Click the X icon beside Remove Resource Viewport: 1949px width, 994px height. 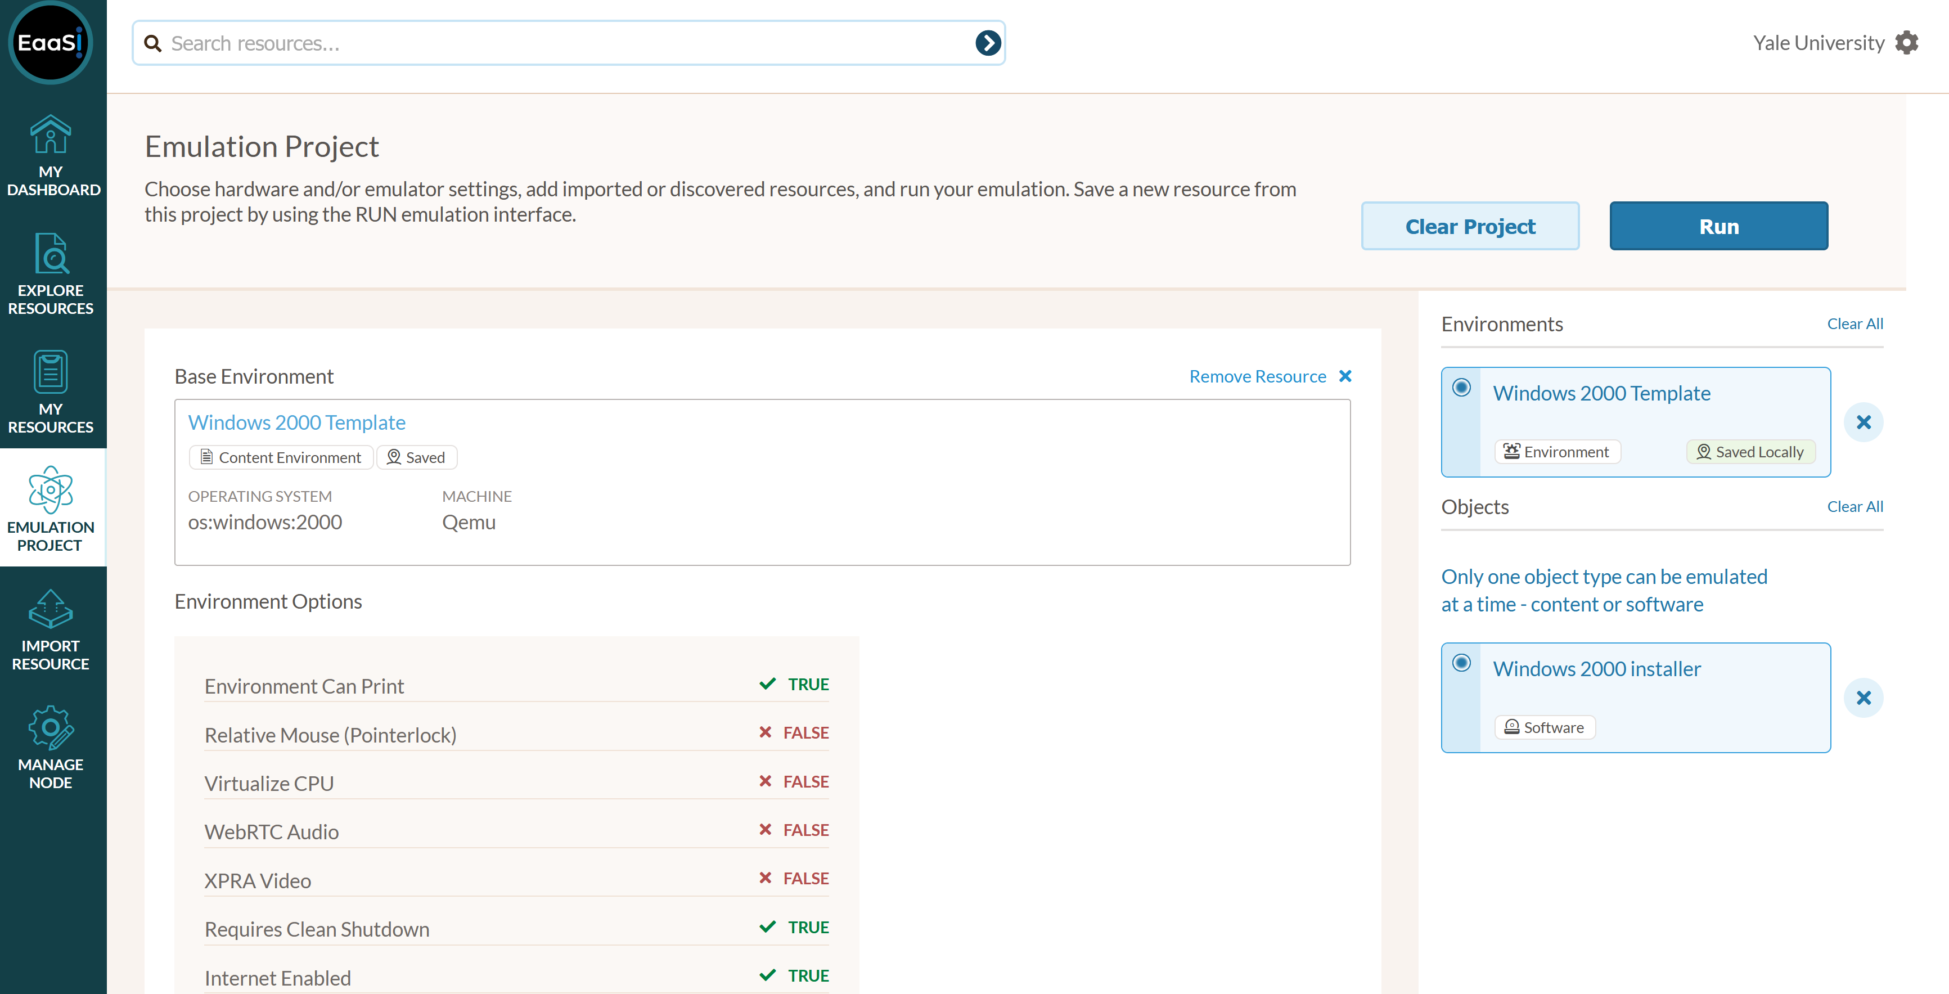(x=1344, y=376)
